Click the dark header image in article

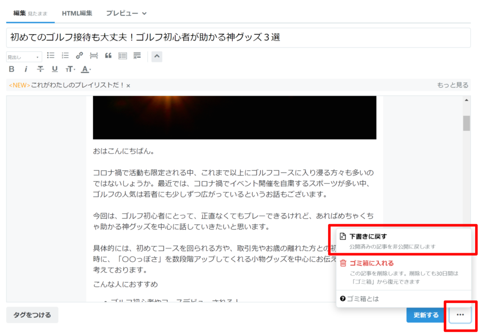click(x=235, y=117)
